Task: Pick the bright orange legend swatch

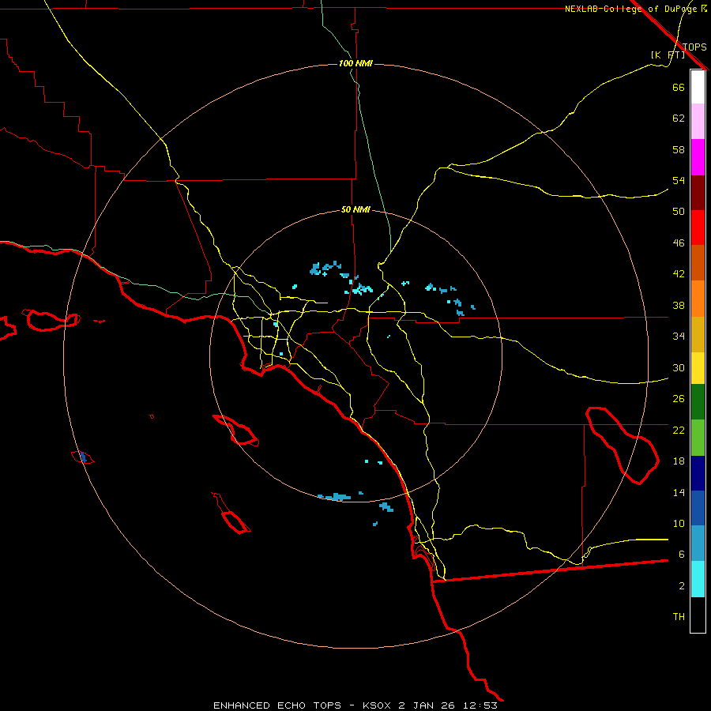Action: coord(698,299)
